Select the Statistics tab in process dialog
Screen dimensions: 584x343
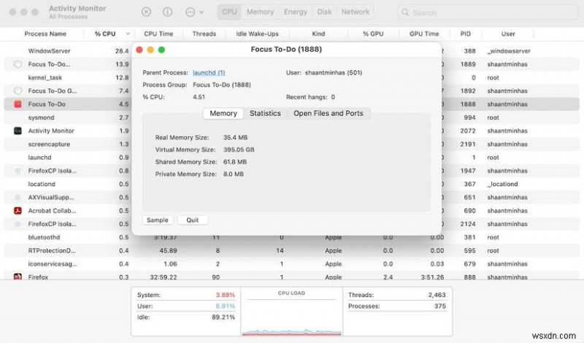(x=265, y=113)
